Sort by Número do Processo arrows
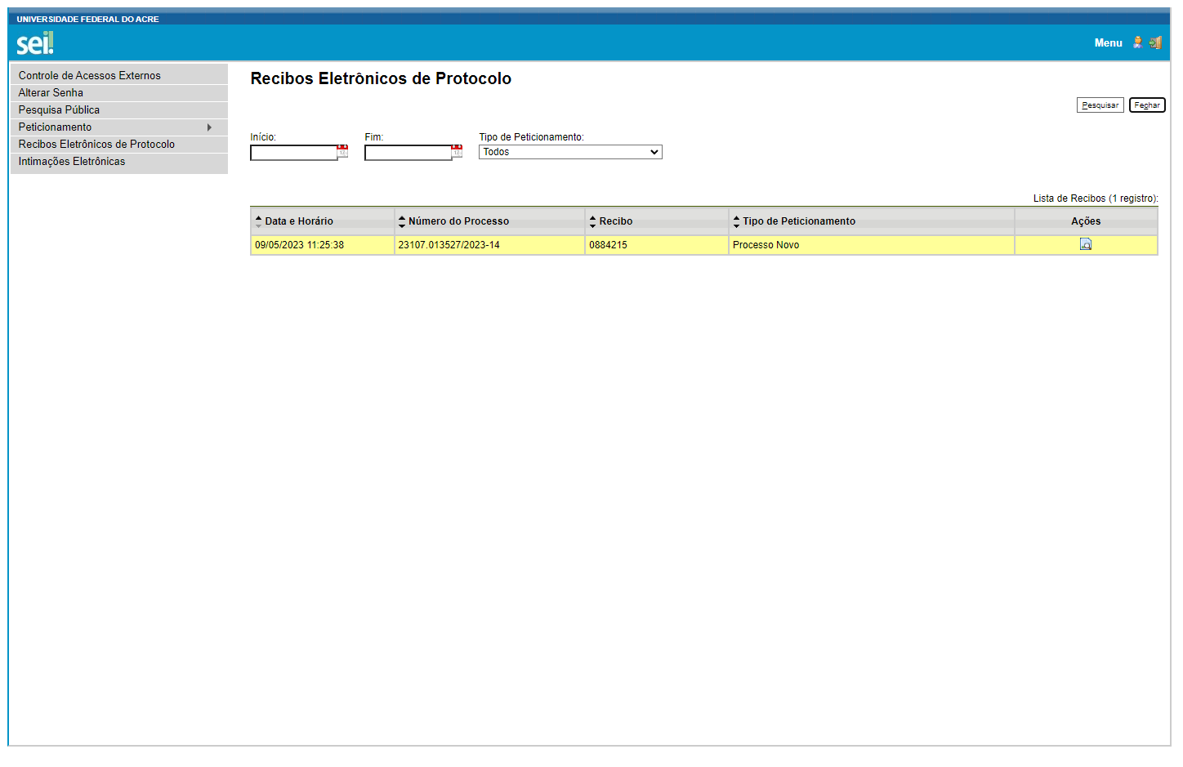This screenshot has width=1183, height=767. (x=402, y=221)
